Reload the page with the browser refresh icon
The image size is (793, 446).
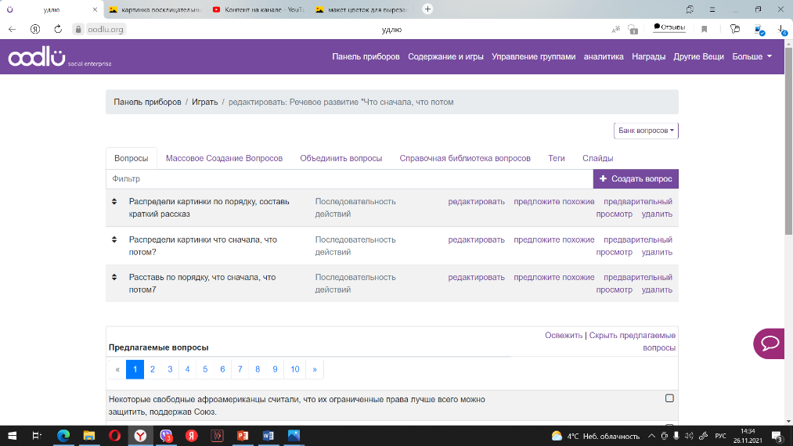(x=58, y=29)
